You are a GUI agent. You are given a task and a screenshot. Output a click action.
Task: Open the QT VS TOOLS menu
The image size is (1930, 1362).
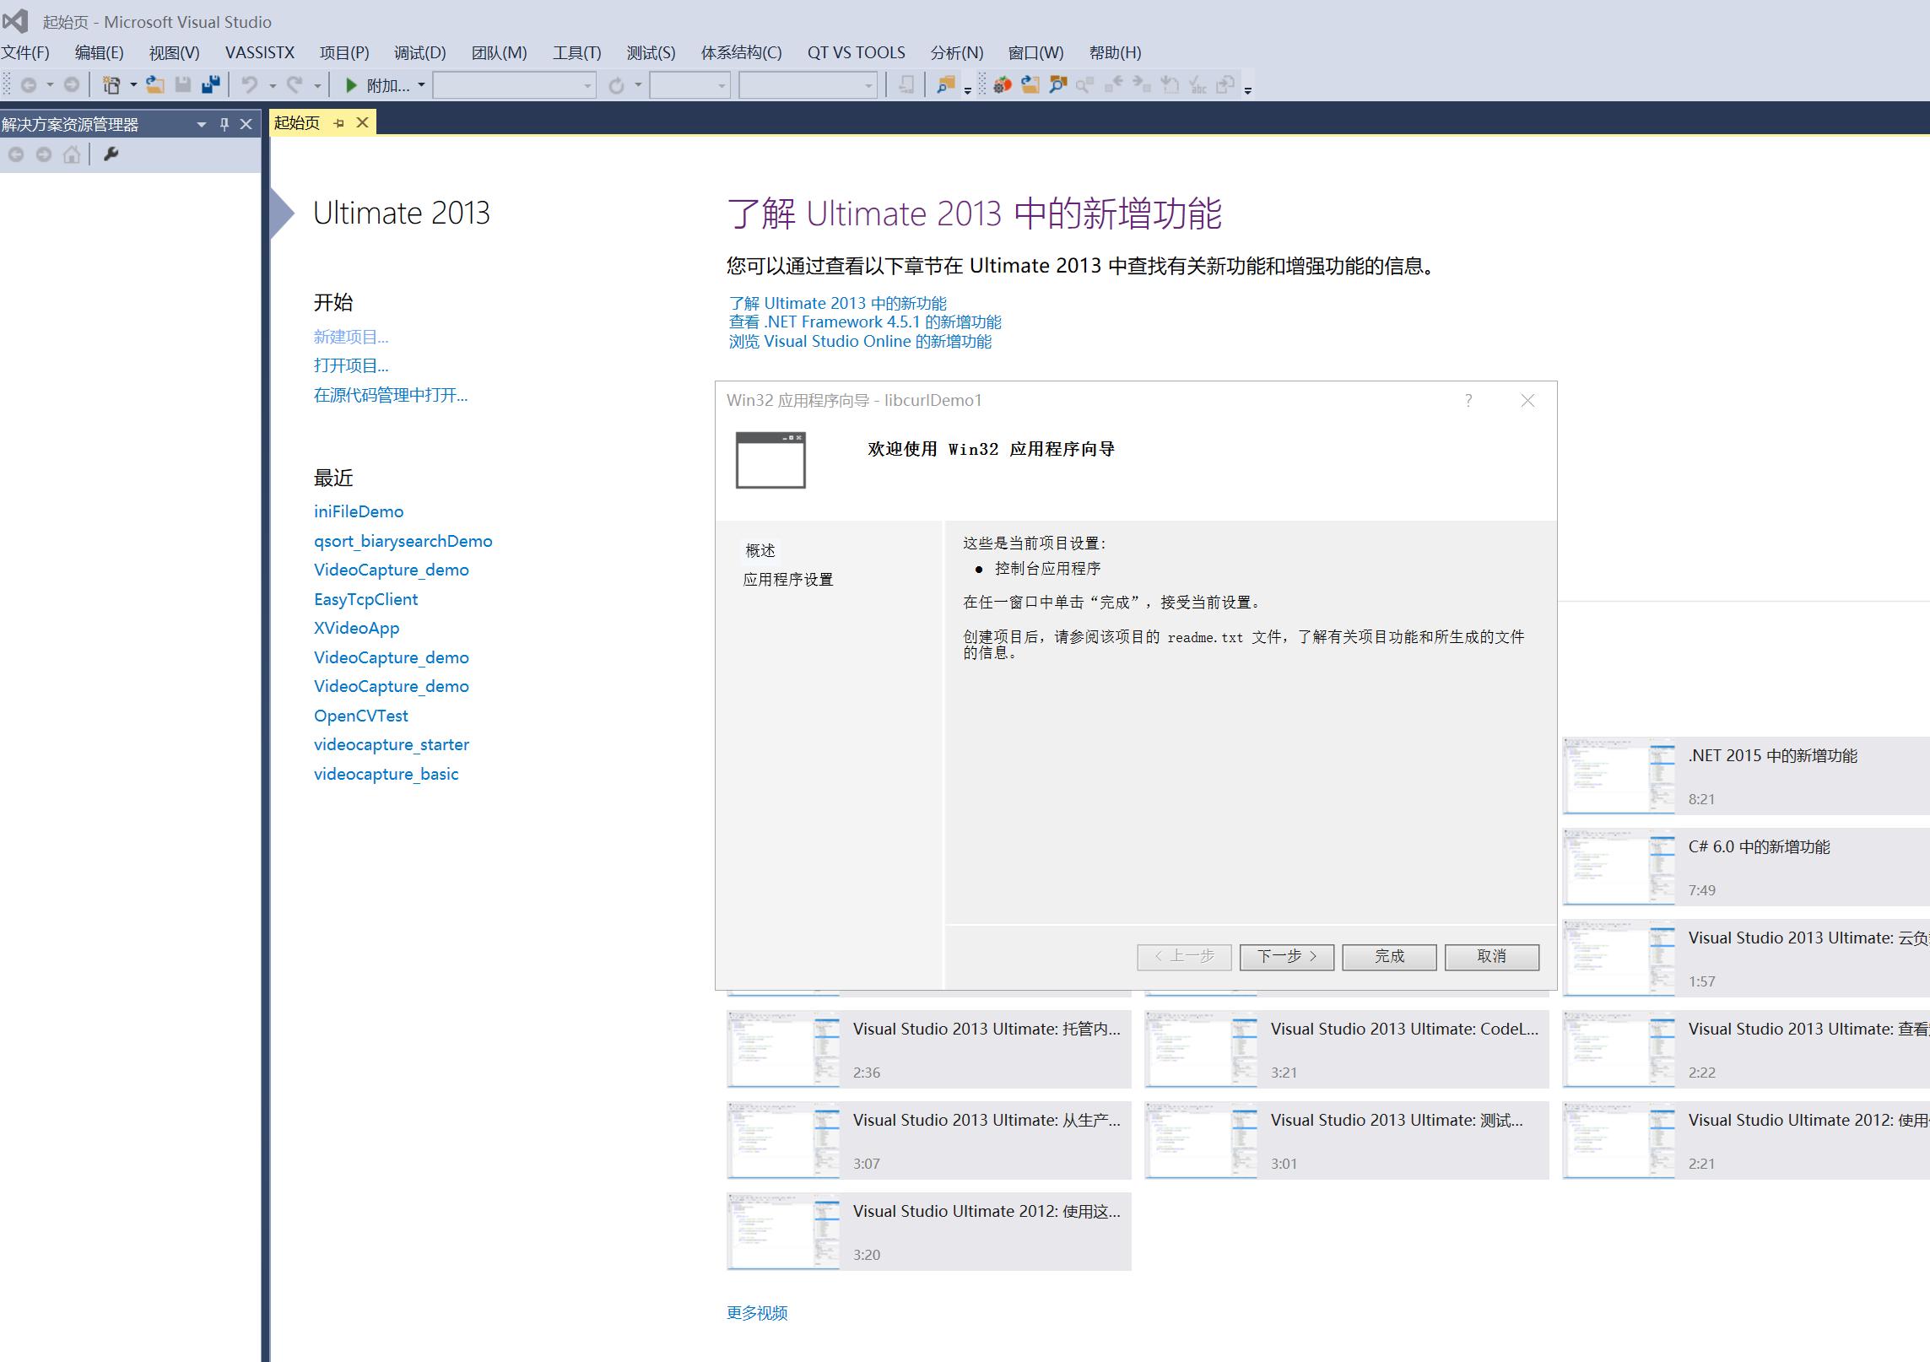856,52
